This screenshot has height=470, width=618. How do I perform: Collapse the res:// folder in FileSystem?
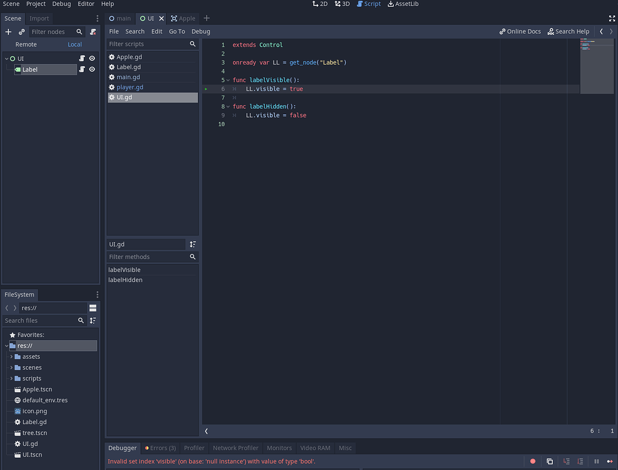click(7, 345)
